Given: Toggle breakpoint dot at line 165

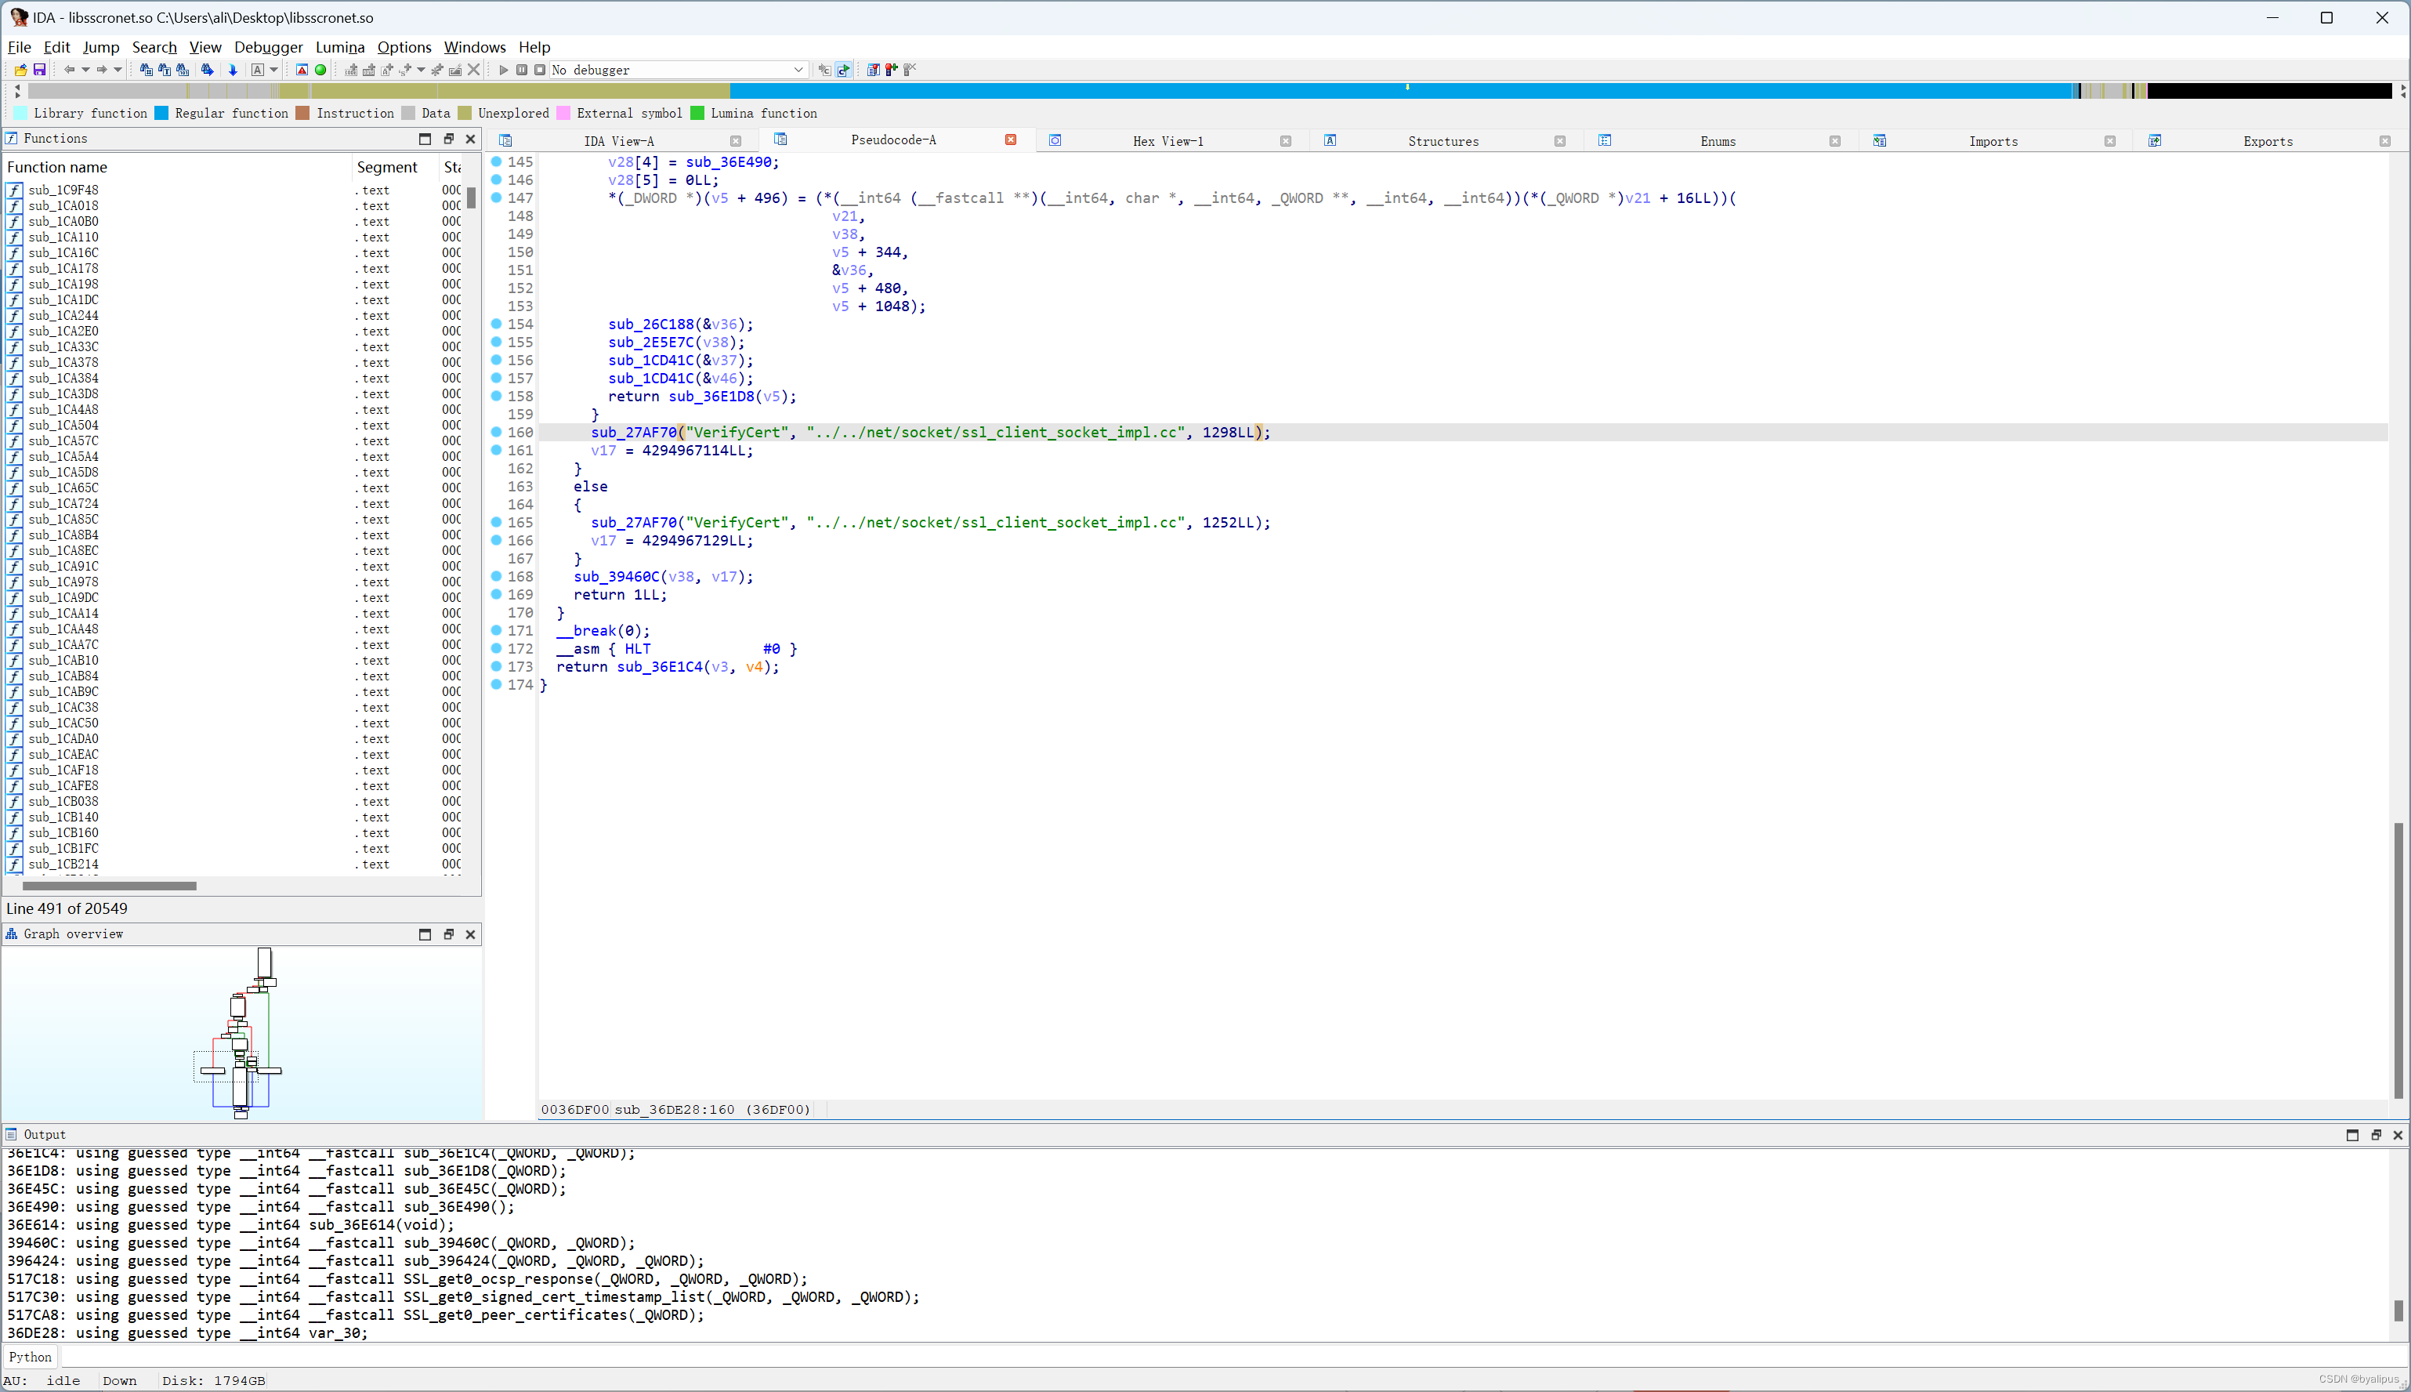Looking at the screenshot, I should click(x=497, y=522).
